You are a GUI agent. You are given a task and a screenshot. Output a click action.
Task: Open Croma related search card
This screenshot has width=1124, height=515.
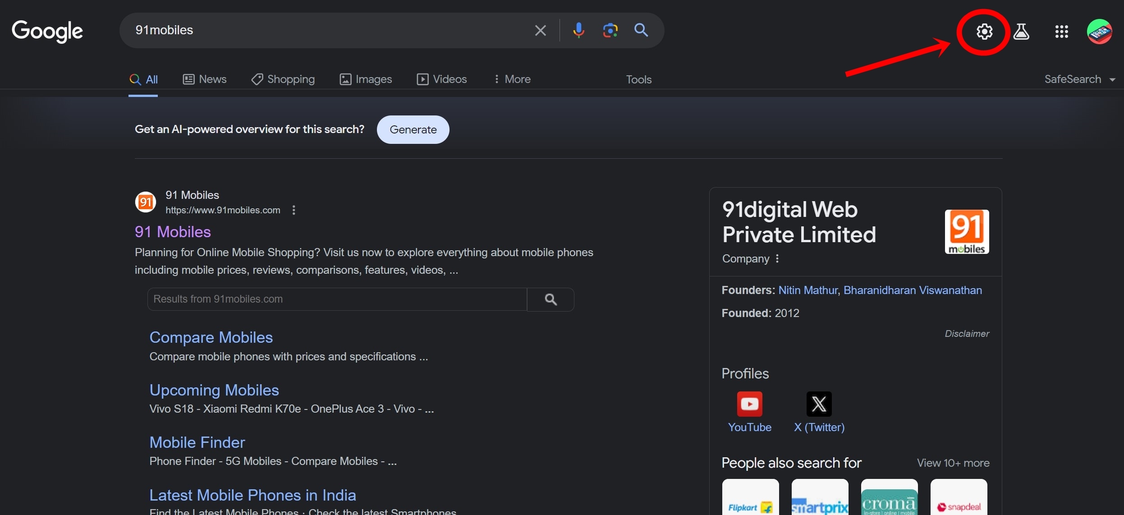pyautogui.click(x=889, y=497)
